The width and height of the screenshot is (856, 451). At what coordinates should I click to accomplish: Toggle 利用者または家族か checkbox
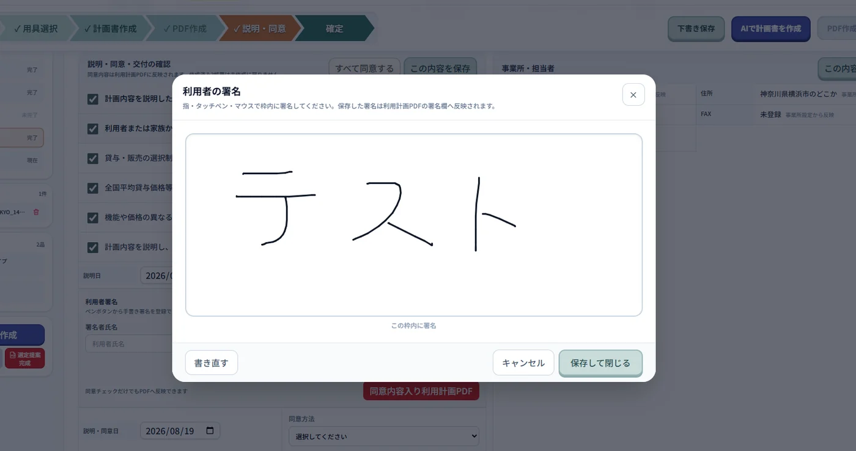click(x=93, y=129)
